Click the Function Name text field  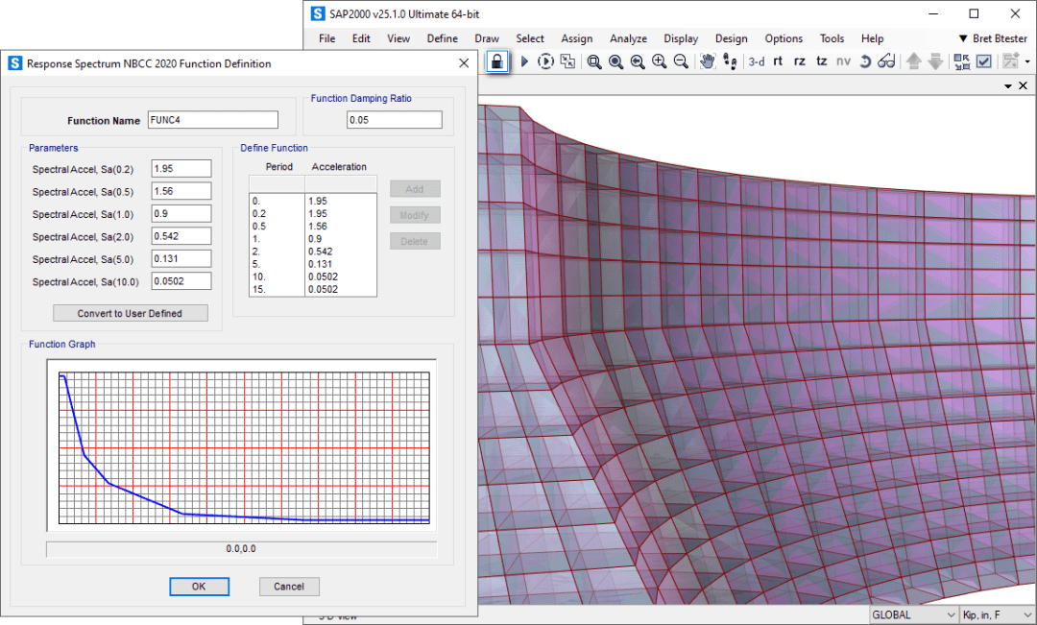point(212,120)
